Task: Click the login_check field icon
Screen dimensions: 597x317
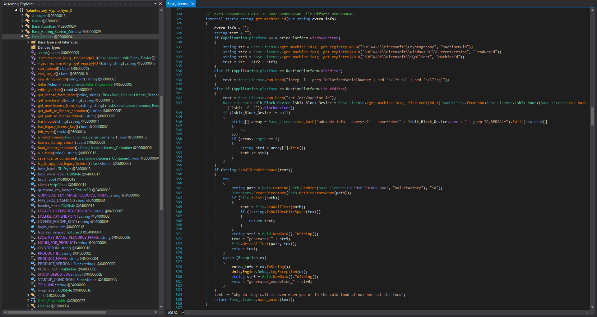Action: [33, 227]
